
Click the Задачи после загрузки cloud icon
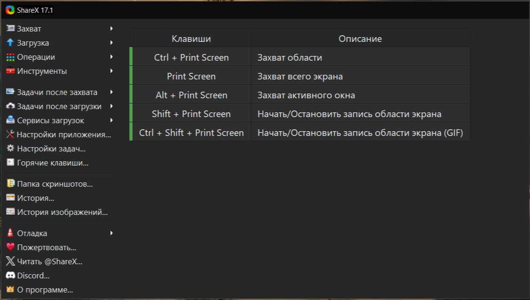(10, 106)
